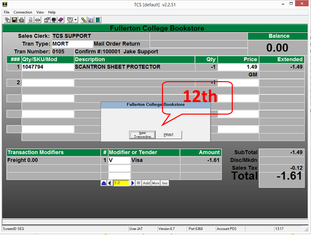The height and width of the screenshot is (235, 311).
Task: Click the PRINT button in dialog
Action: pos(168,135)
